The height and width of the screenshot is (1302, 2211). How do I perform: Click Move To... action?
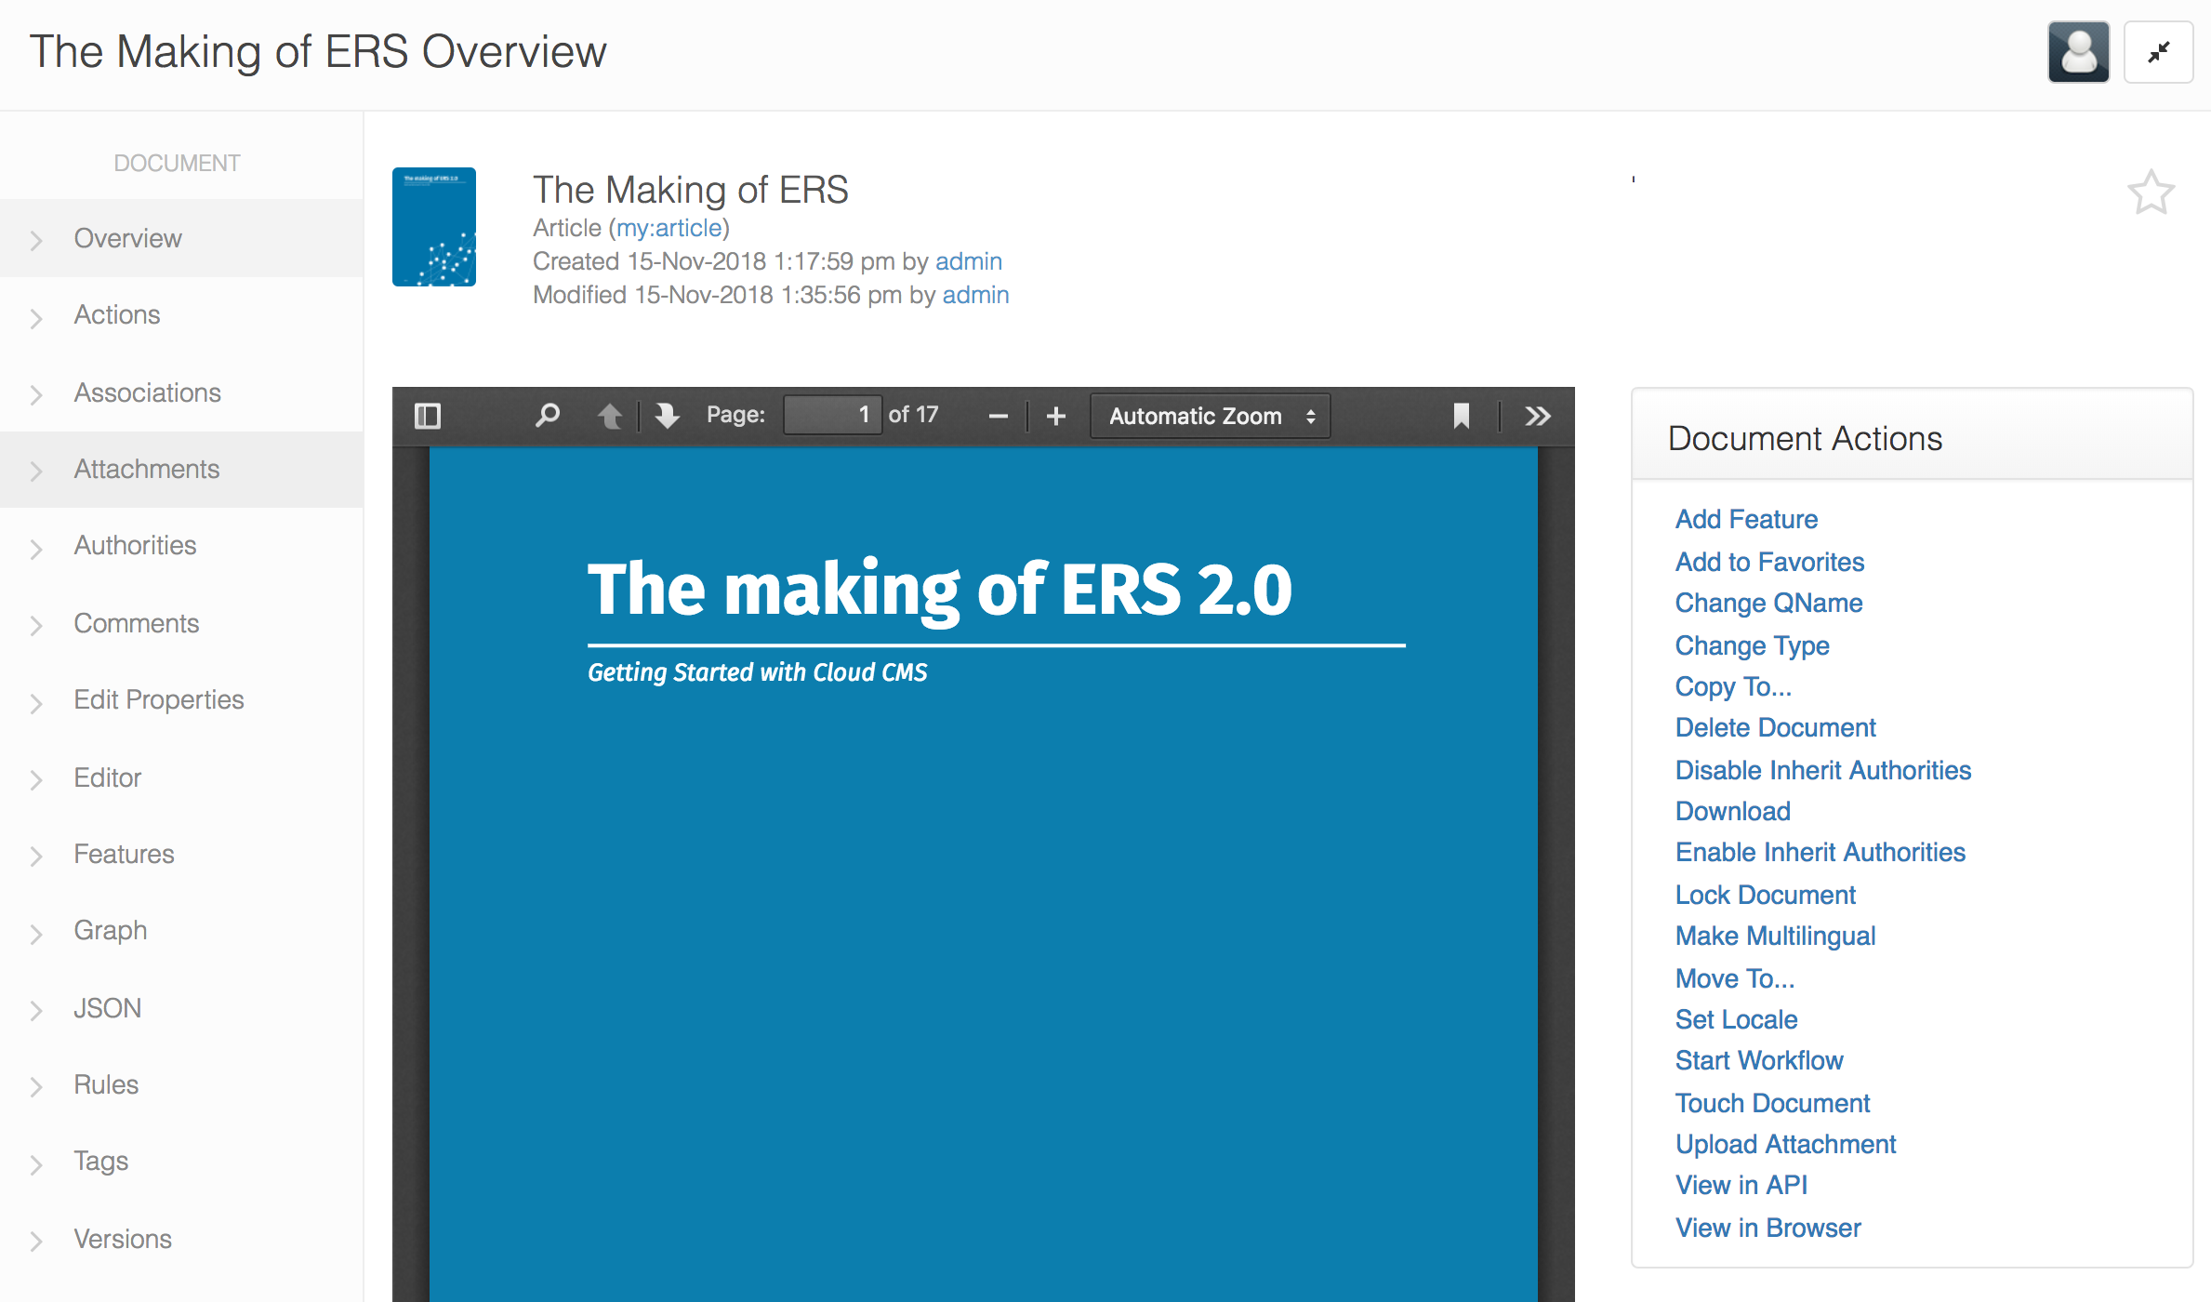[1735, 978]
